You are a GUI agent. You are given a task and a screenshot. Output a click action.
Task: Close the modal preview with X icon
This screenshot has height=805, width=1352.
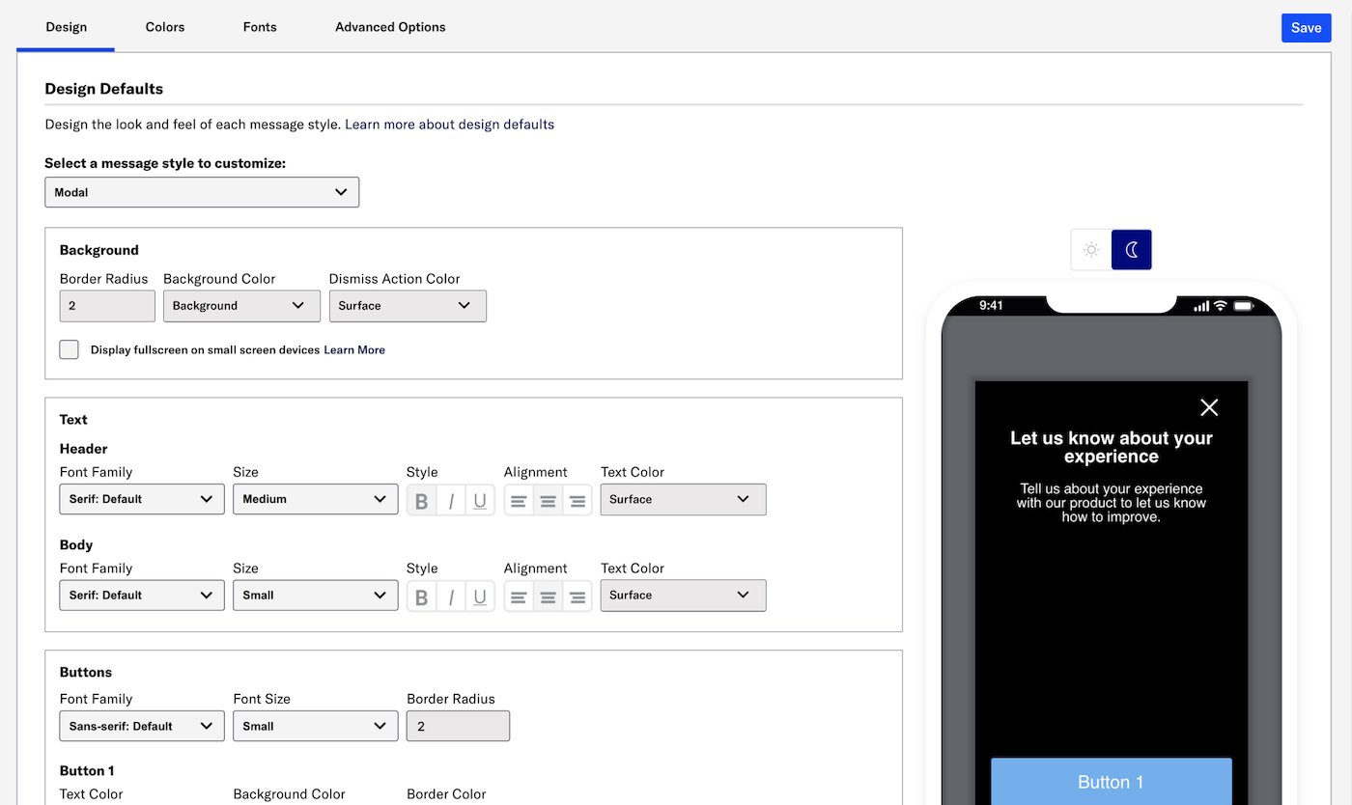[x=1208, y=407]
